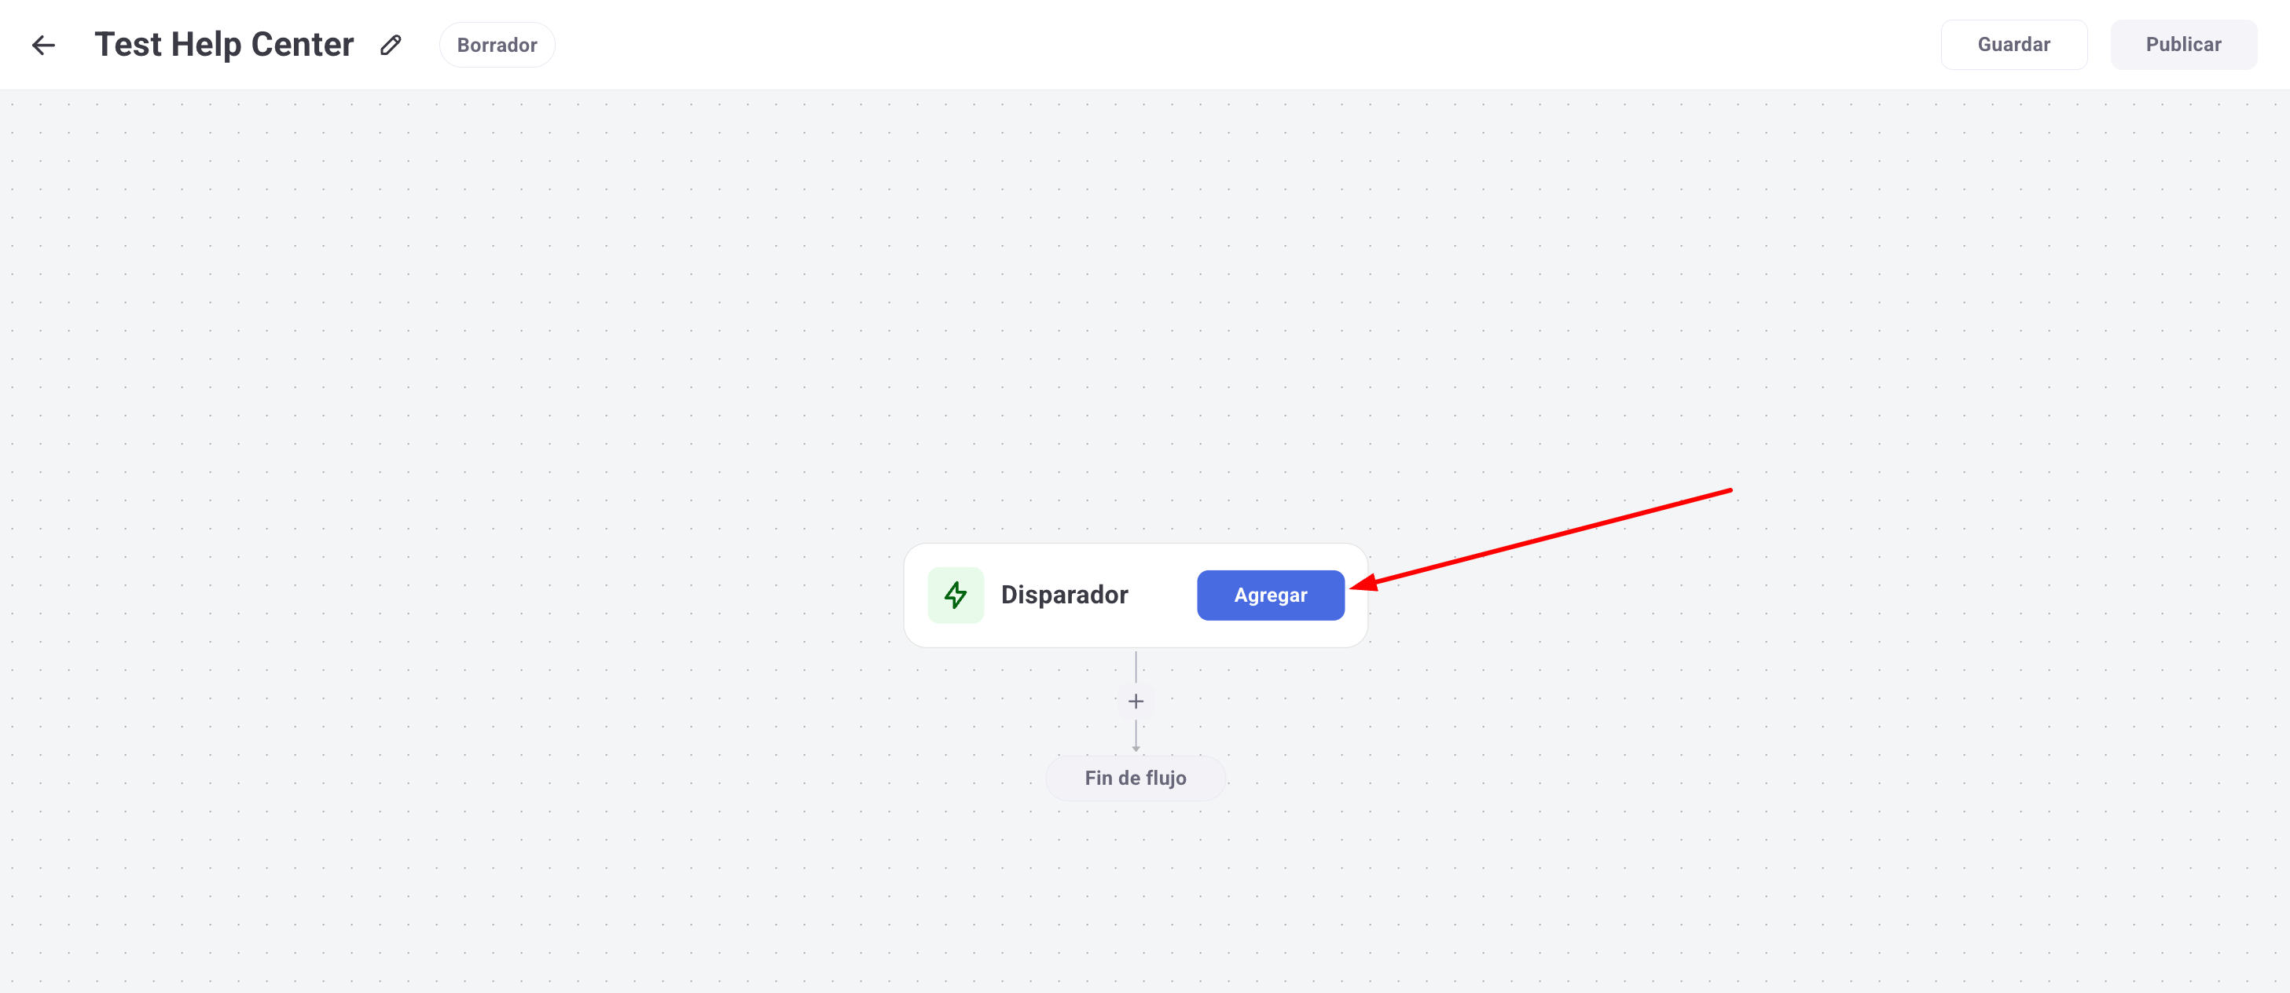
Task: Click the Borrador status badge
Action: tap(496, 46)
